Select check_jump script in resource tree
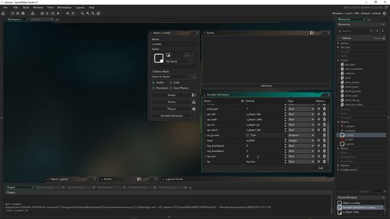This screenshot has height=219, width=390. coord(352,87)
